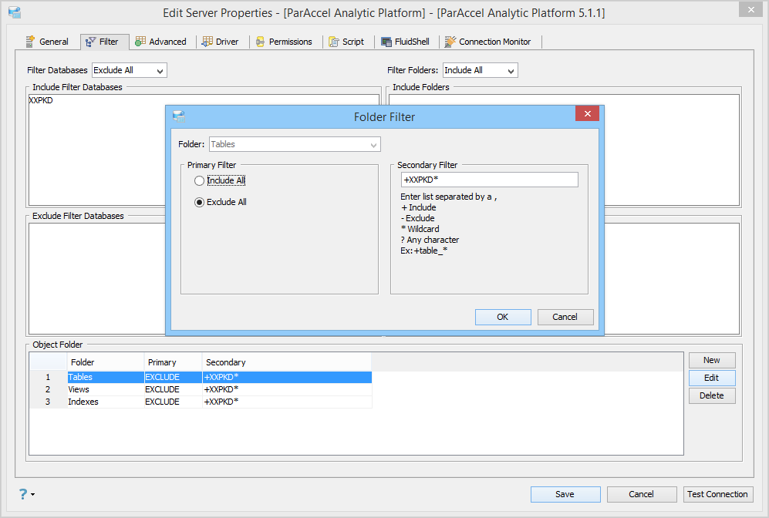Select XXPKD in Include Filter Databases

41,100
